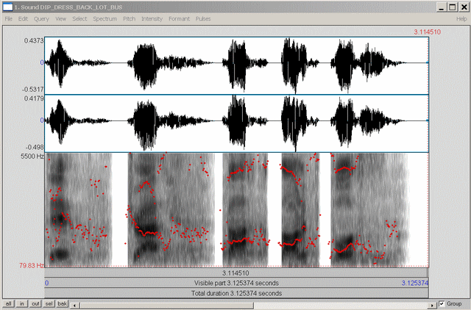Zoom in with the 'in' button
This screenshot has height=310, width=471.
click(22, 303)
